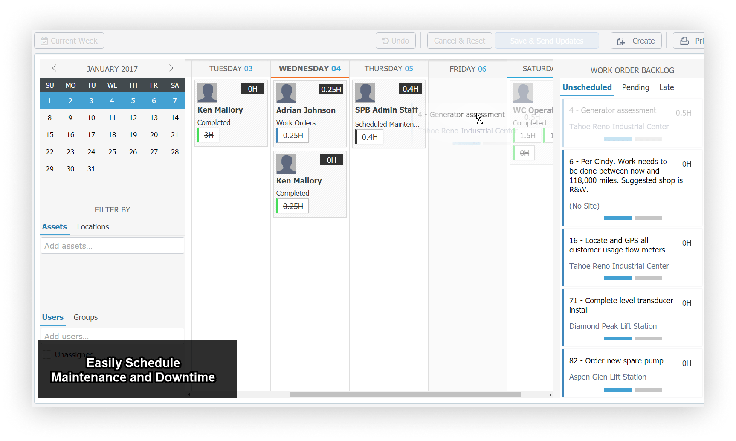Open the 3H completed task on Tuesday
The image size is (736, 441).
209,135
